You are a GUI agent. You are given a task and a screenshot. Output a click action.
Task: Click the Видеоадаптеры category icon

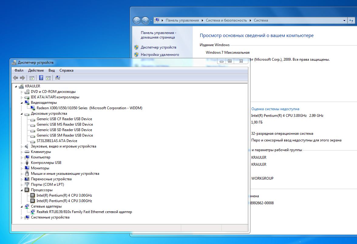(27, 103)
